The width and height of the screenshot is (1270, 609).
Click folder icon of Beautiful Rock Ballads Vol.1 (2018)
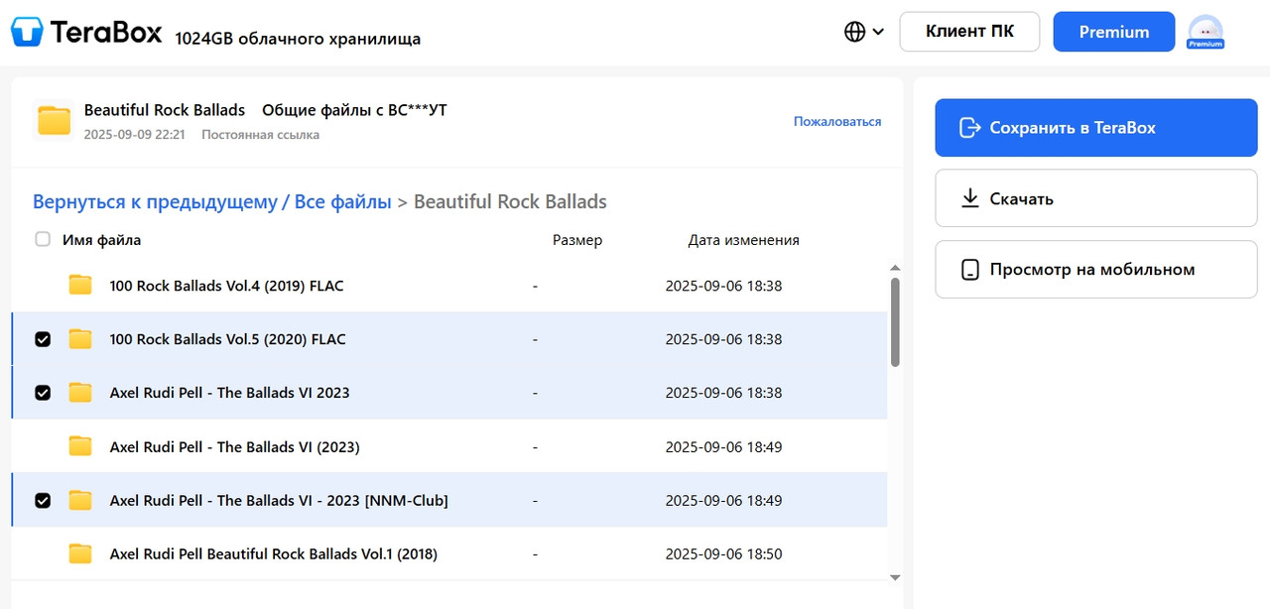[x=80, y=553]
